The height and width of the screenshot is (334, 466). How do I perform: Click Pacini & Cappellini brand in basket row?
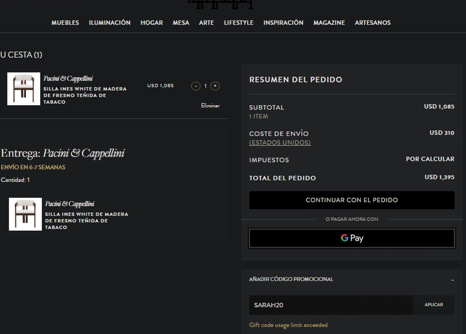(68, 79)
